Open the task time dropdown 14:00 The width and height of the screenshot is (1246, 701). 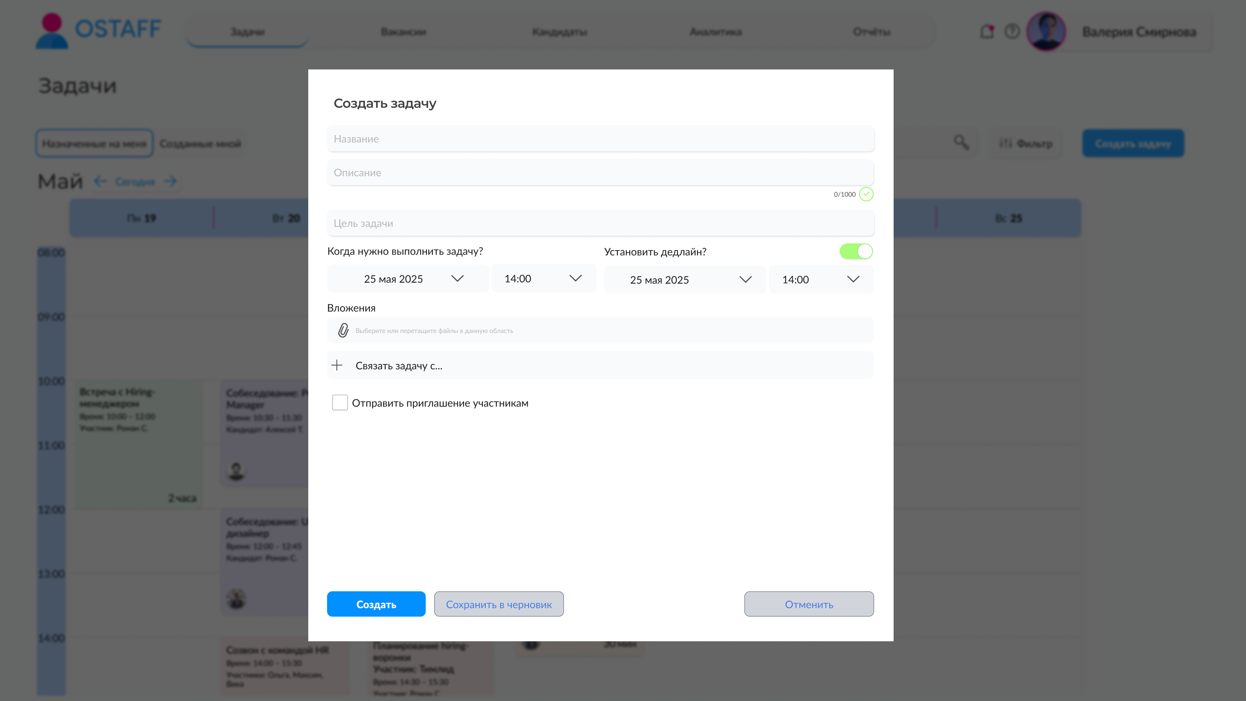tap(544, 278)
